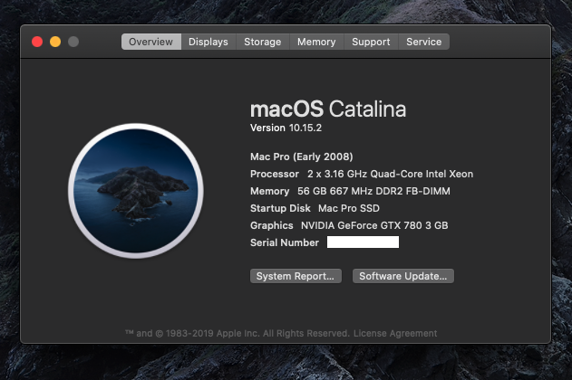This screenshot has height=380, width=572.
Task: Click the macOS Catalina title
Action: pos(328,109)
